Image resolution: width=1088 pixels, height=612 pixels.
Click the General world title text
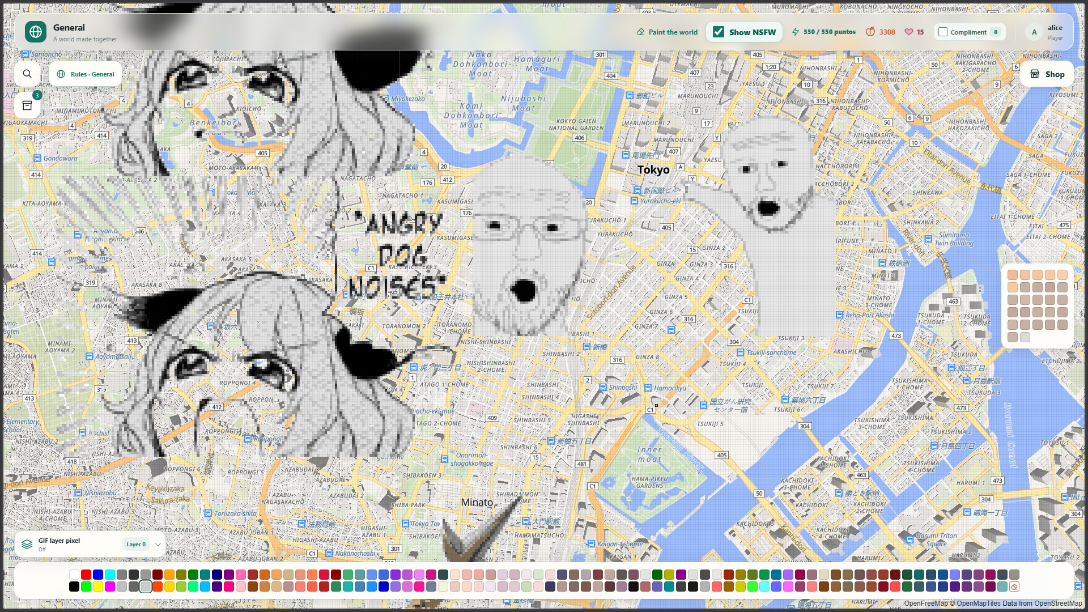coord(69,27)
